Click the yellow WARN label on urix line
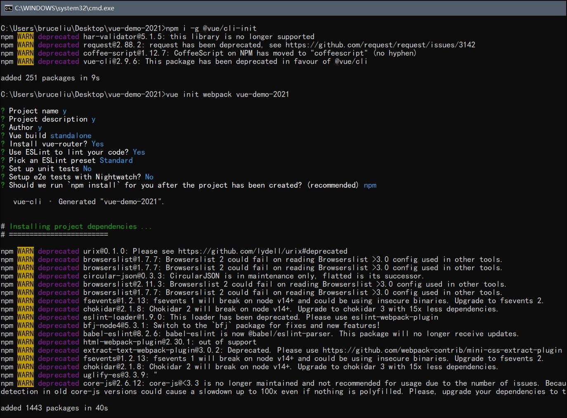The width and height of the screenshot is (567, 418). [26, 251]
